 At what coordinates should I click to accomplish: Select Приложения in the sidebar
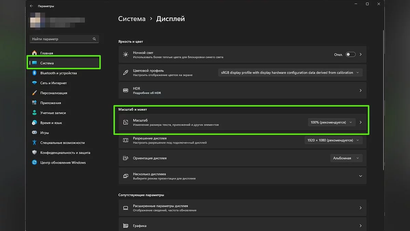tap(51, 103)
